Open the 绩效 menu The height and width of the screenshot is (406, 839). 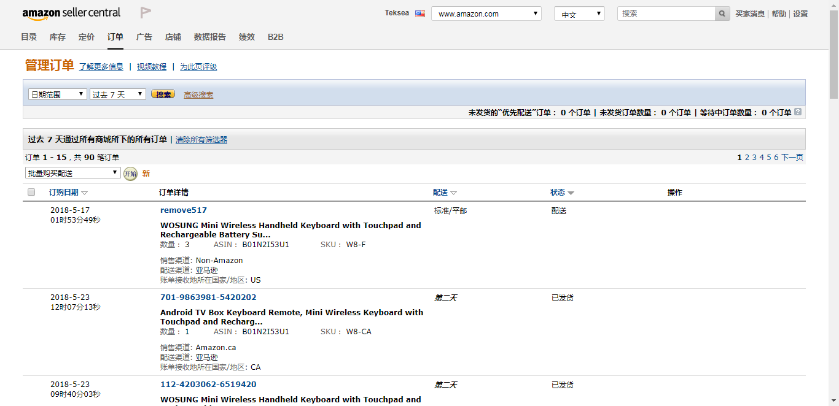click(247, 37)
